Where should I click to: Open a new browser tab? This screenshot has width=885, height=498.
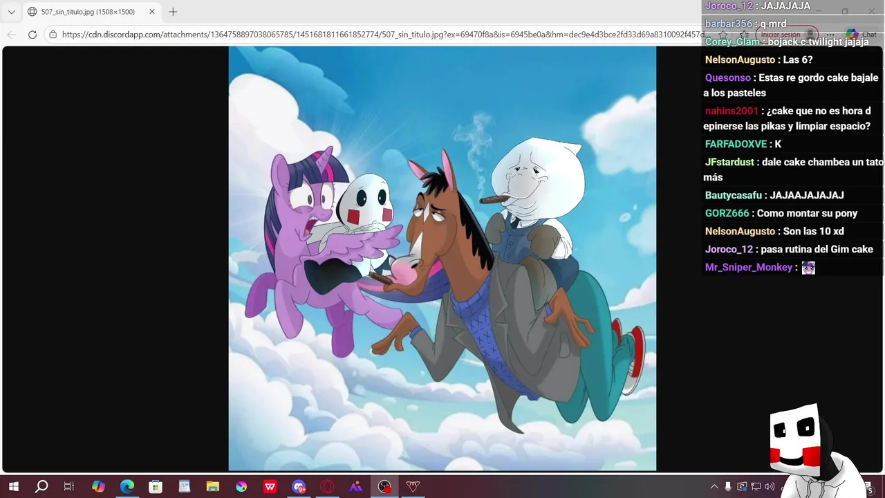point(173,12)
